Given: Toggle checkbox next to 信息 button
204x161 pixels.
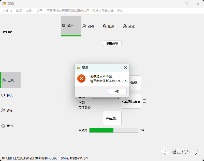Looking at the screenshot, I should [144, 83].
